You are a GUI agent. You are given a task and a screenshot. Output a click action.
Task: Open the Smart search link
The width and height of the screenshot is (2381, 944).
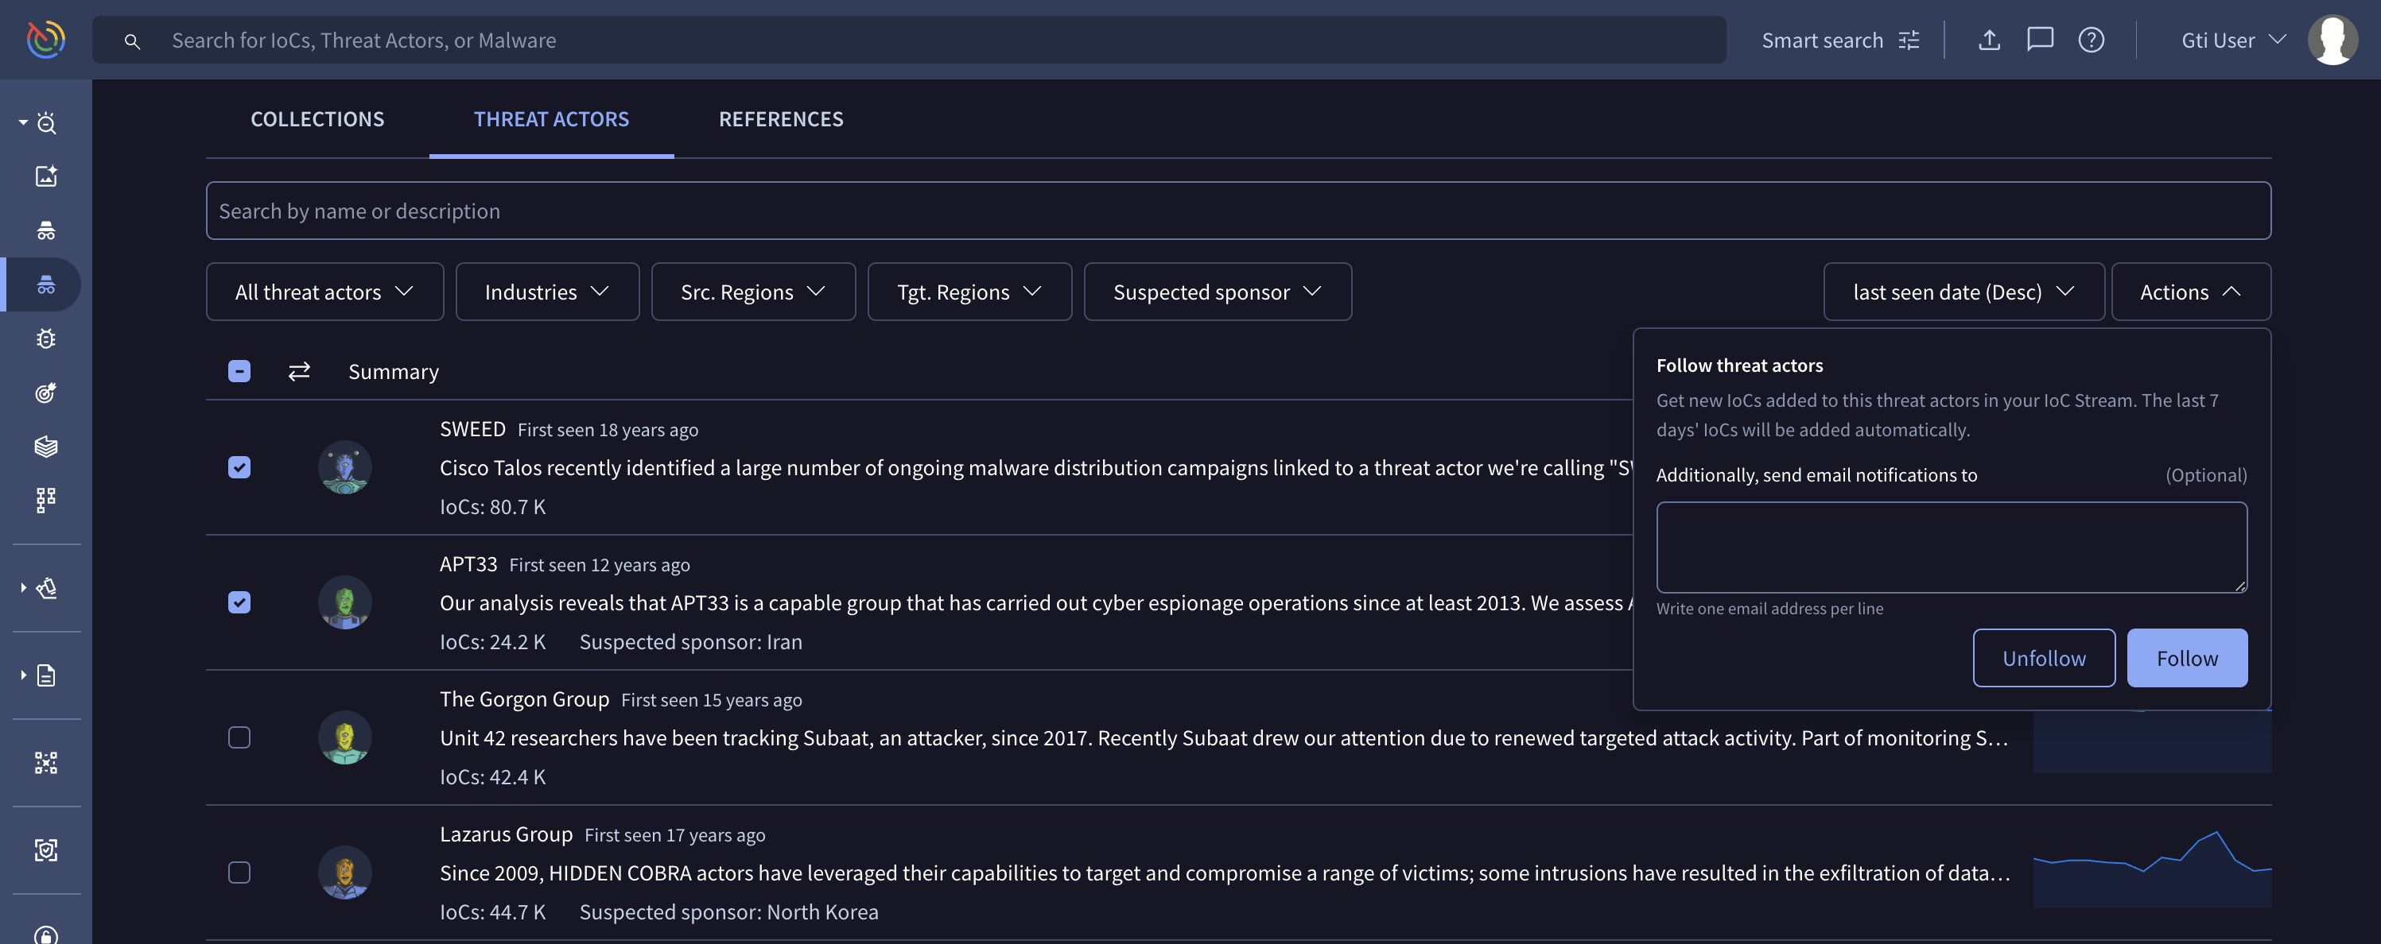click(1822, 40)
